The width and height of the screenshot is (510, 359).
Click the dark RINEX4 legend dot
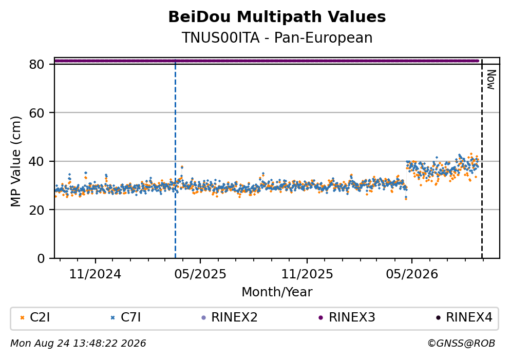coord(438,318)
